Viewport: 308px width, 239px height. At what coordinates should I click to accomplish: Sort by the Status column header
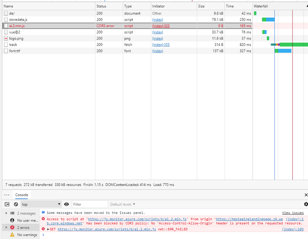(109, 6)
